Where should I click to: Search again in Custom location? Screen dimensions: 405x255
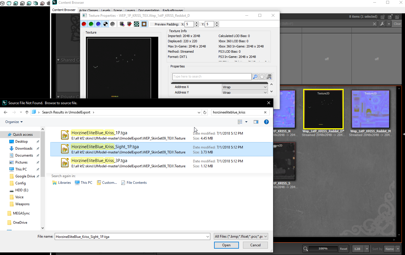pyautogui.click(x=107, y=183)
